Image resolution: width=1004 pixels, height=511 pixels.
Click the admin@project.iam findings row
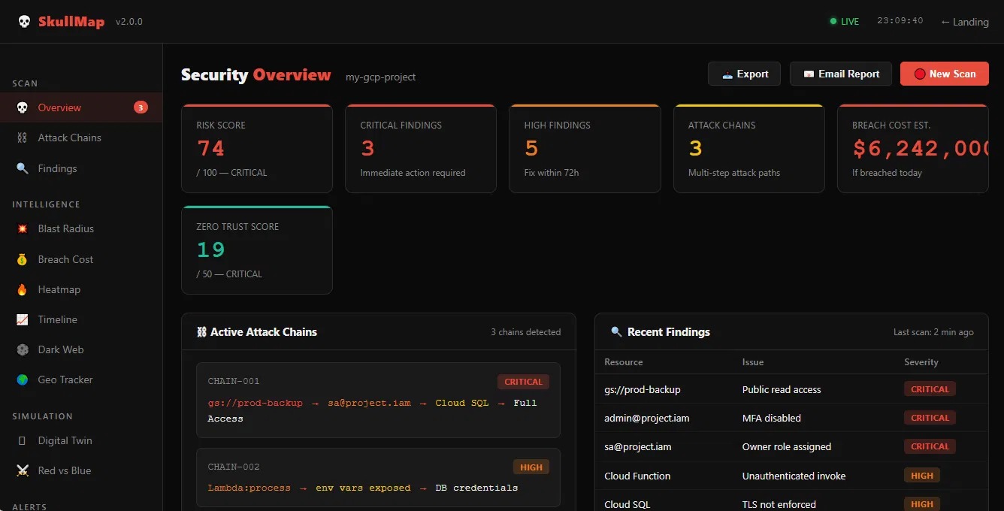[791, 418]
